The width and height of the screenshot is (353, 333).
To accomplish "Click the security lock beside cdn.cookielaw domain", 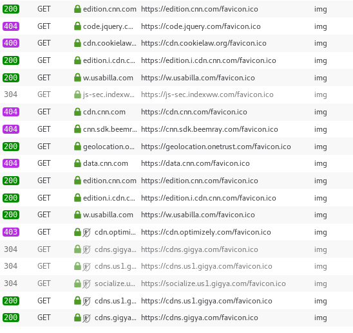I will coord(77,43).
